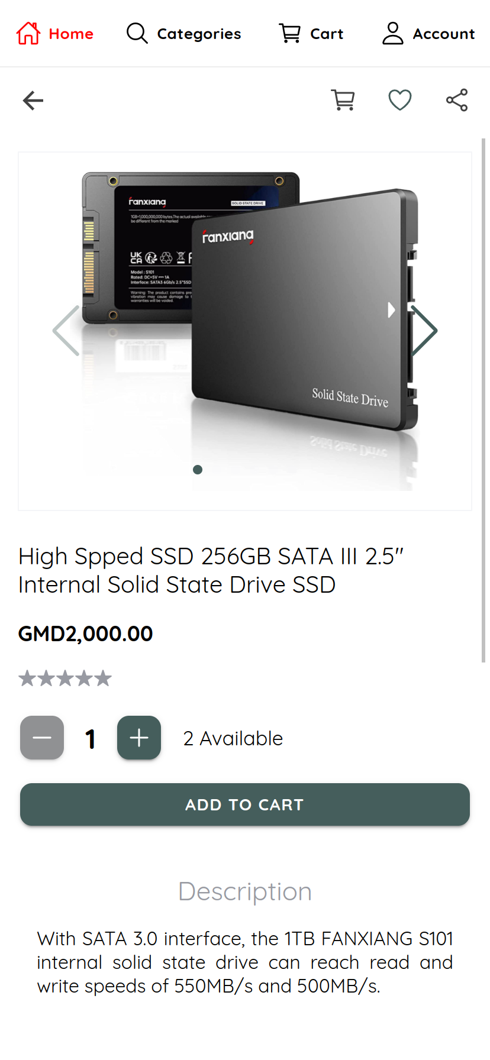Go back using the left arrow icon
The height and width of the screenshot is (1060, 490).
(33, 101)
